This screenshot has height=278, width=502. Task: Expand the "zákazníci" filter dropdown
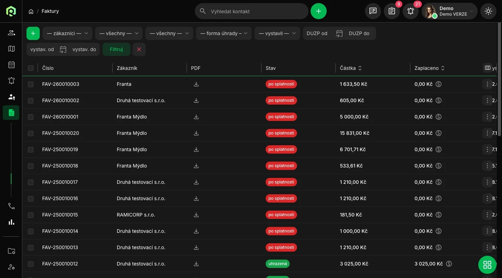(x=67, y=33)
